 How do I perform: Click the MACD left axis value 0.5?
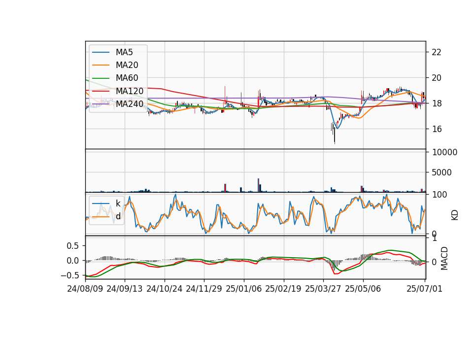[x=72, y=246]
